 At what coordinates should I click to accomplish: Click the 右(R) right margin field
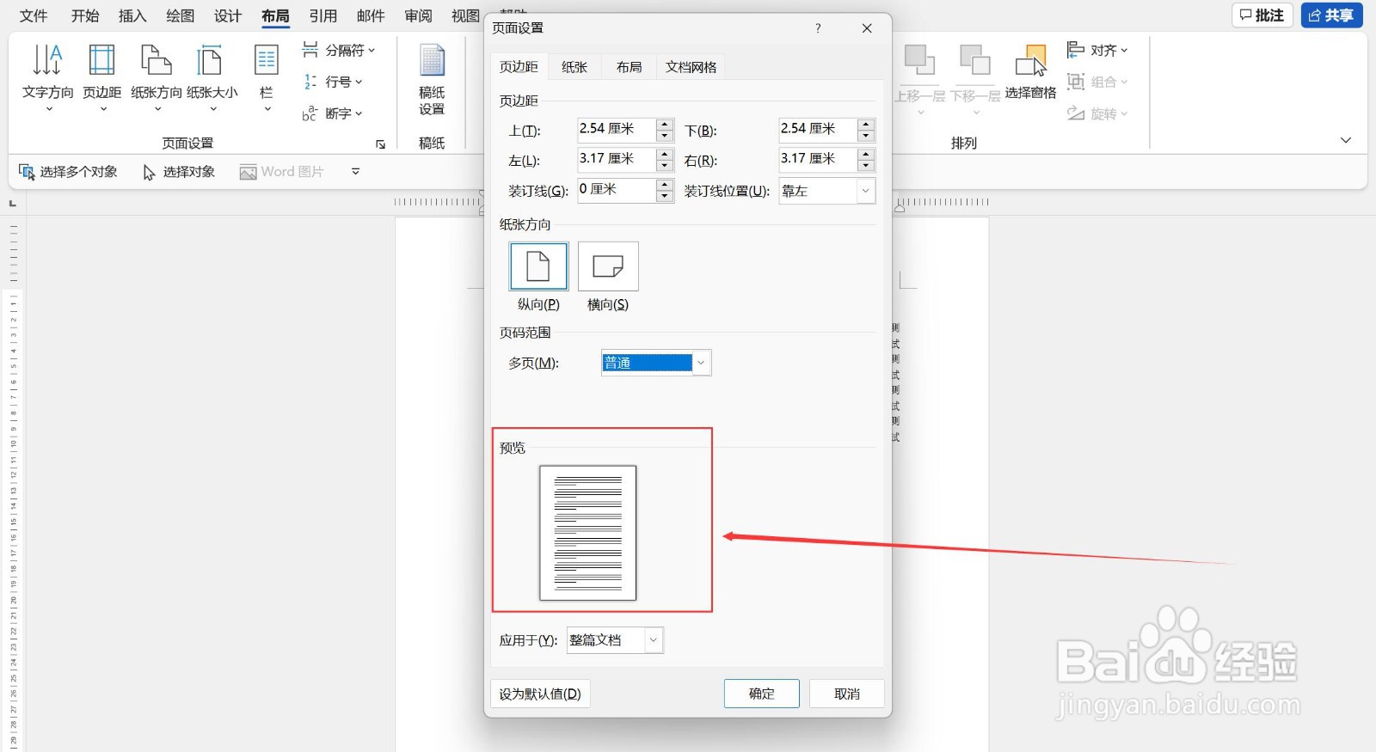point(818,159)
